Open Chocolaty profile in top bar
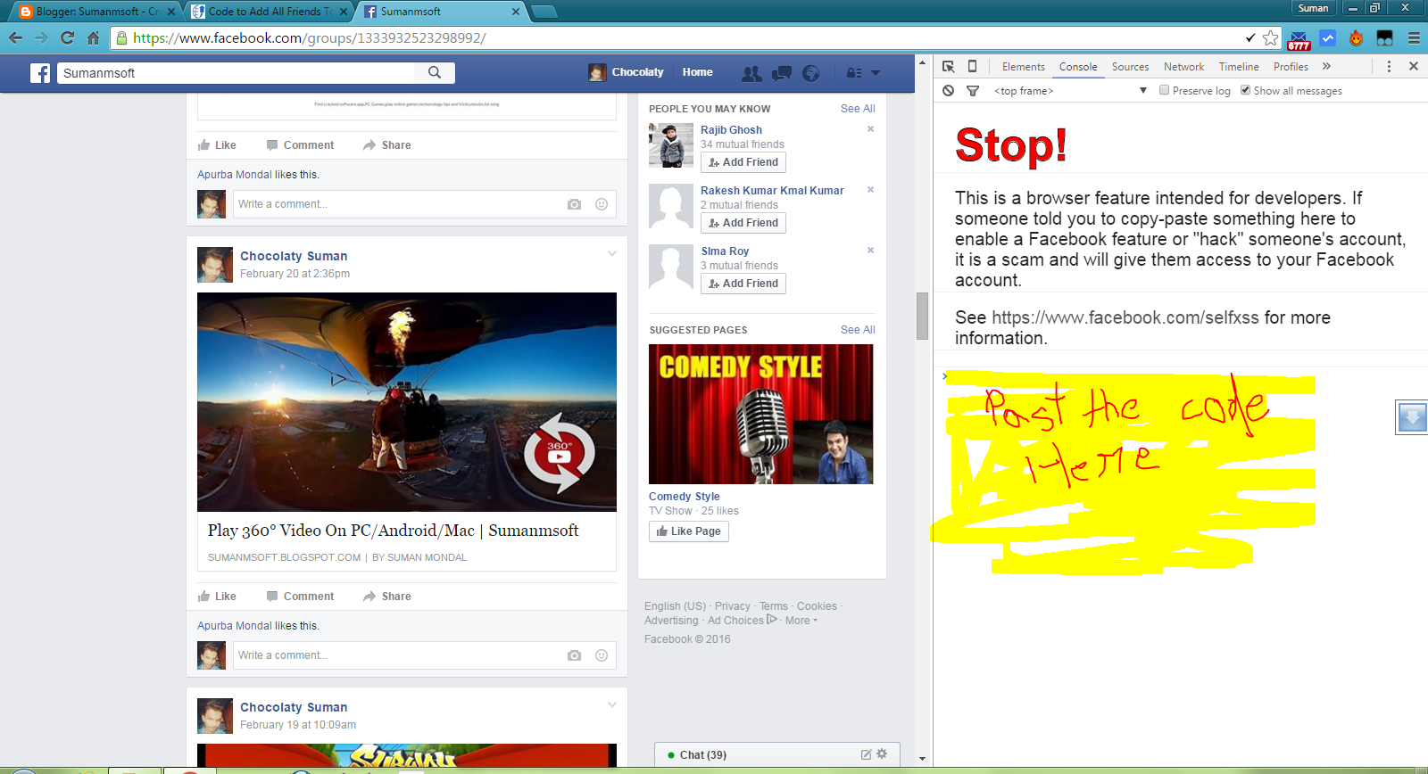Screen dimensions: 1428x774 pos(627,72)
